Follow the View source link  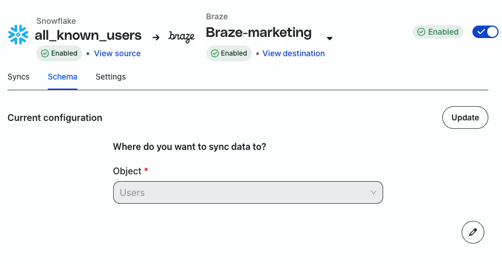117,53
